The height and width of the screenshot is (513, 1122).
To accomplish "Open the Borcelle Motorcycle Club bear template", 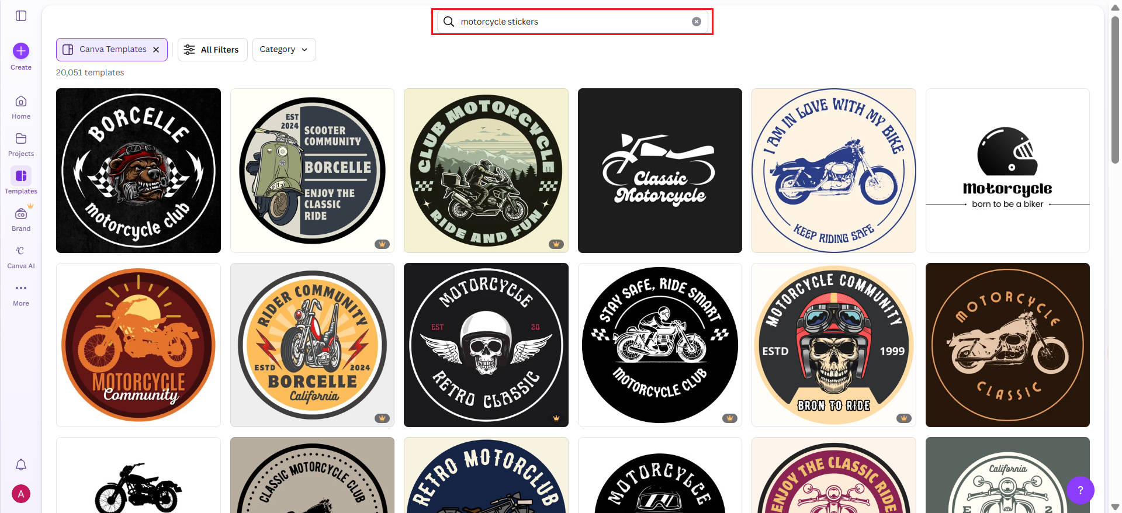I will [x=138, y=171].
